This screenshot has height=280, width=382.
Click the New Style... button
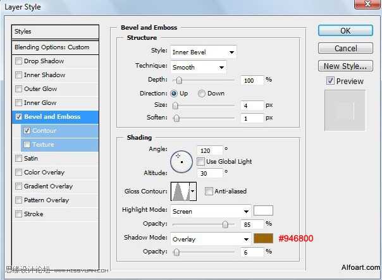tap(345, 66)
